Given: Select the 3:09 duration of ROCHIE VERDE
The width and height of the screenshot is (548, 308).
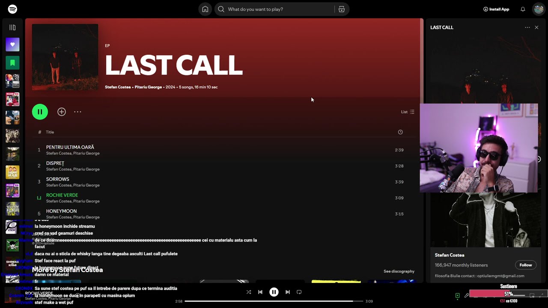Looking at the screenshot, I should coord(399,198).
